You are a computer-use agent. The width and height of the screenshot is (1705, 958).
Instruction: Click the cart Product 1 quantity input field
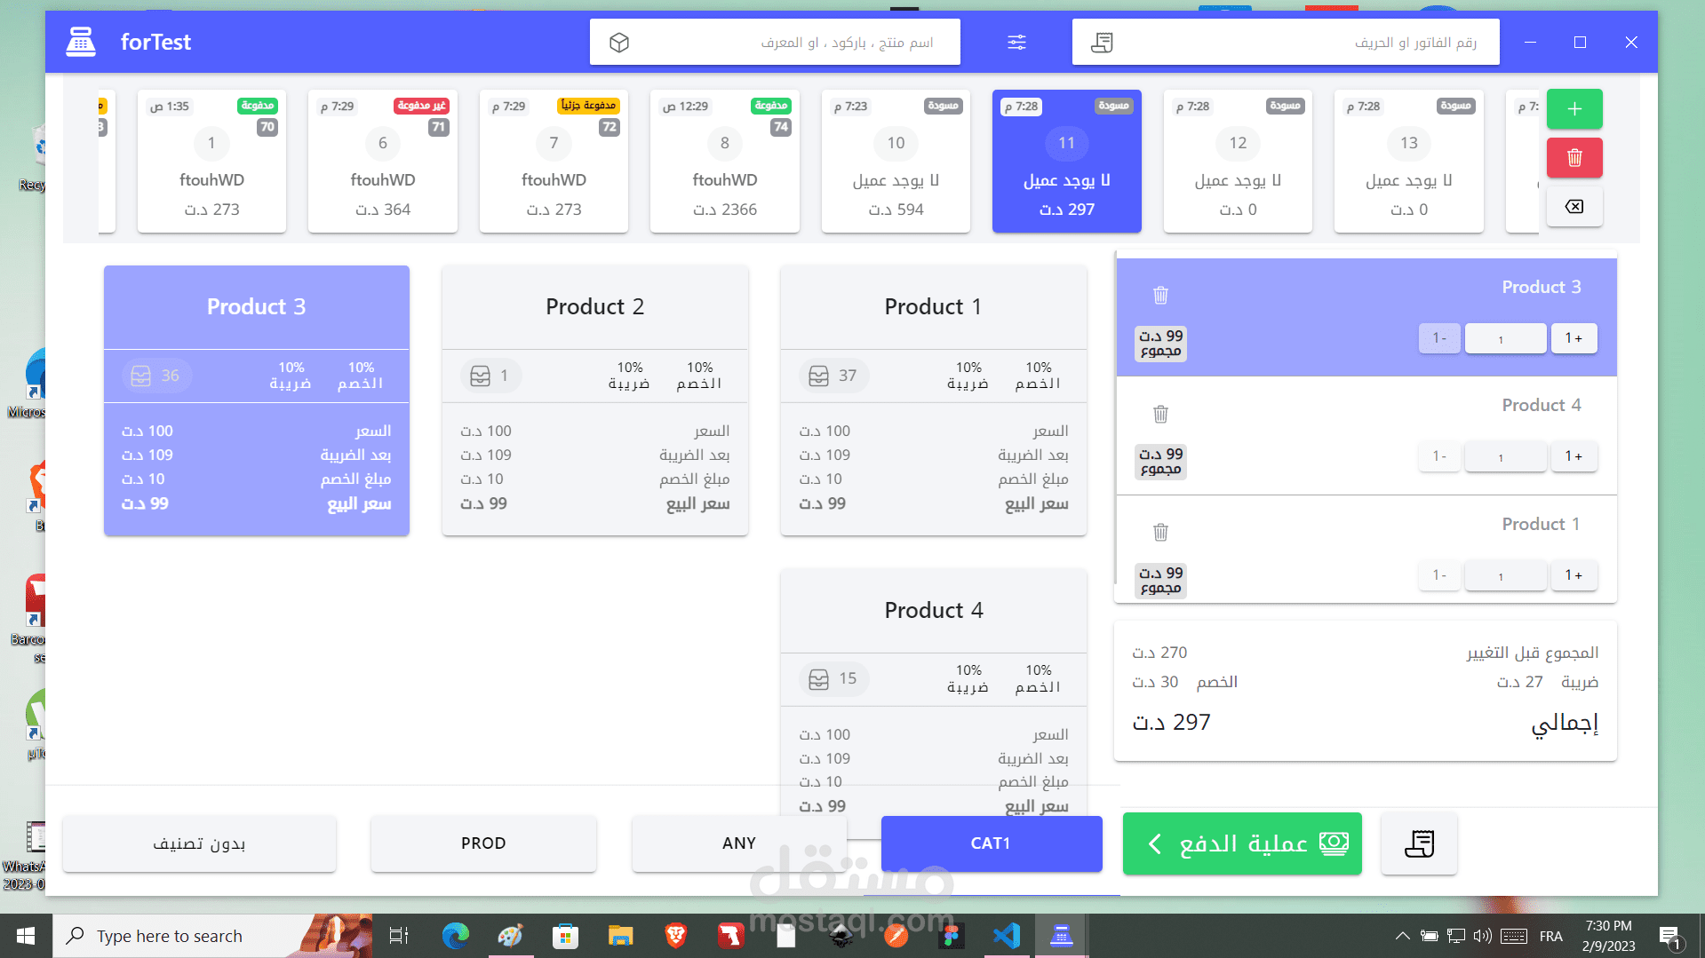[1505, 576]
